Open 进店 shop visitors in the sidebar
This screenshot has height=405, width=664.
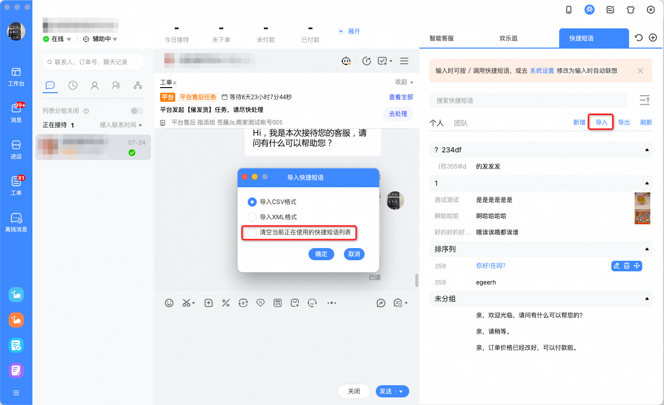pos(16,149)
